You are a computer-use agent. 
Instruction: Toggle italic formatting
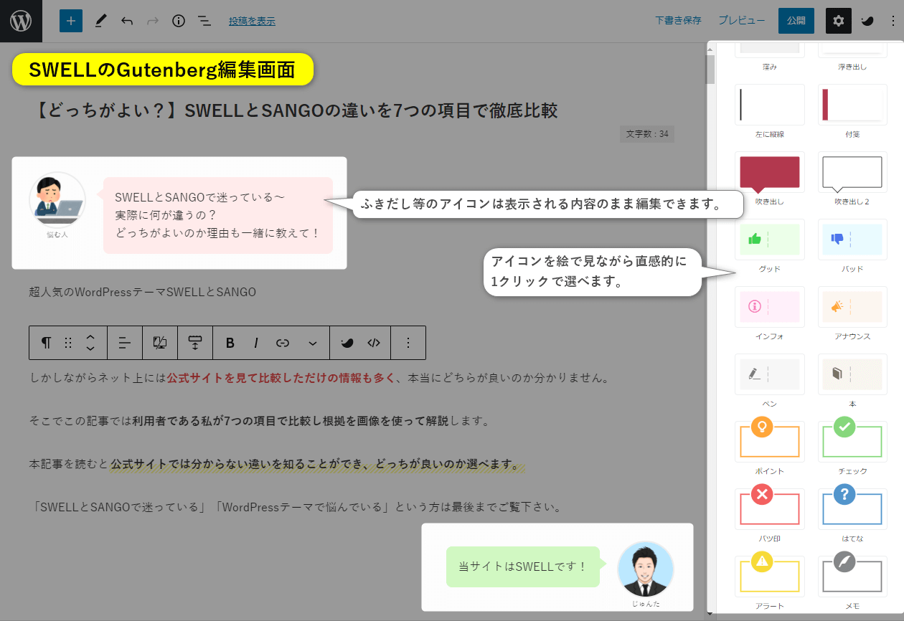coord(256,343)
